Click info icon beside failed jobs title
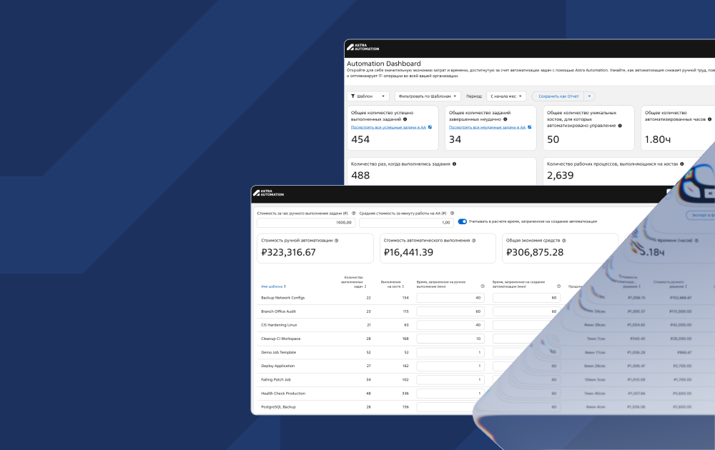This screenshot has width=715, height=450. [506, 119]
